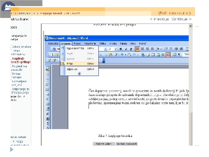Select the check box control icon
209x157 pixels.
[x=47, y=85]
